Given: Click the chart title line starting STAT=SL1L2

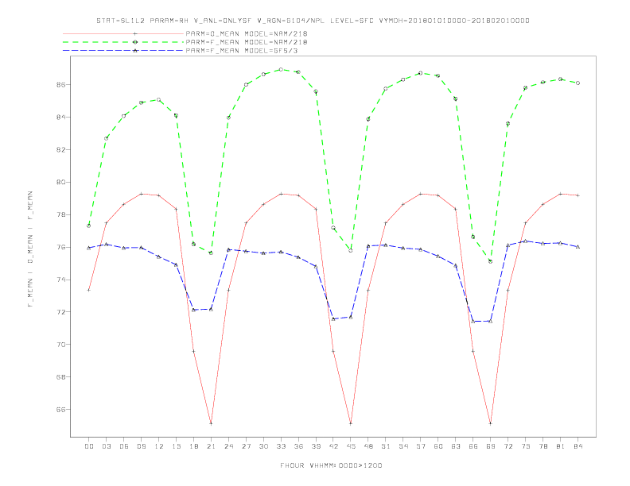Looking at the screenshot, I should [313, 21].
